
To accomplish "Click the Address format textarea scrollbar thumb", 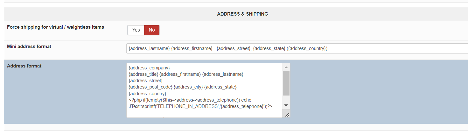I will (x=286, y=83).
